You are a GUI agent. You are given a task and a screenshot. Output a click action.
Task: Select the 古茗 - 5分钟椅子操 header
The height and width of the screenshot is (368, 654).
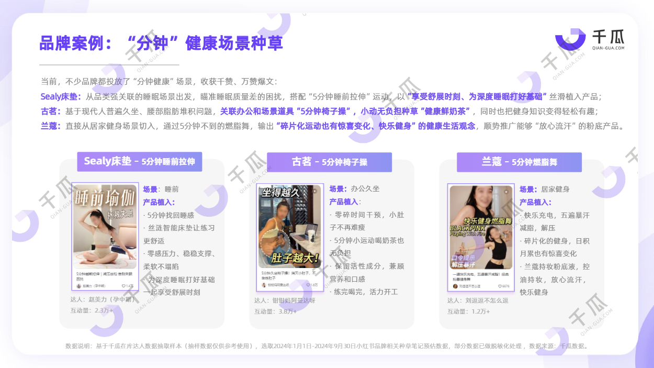(329, 162)
